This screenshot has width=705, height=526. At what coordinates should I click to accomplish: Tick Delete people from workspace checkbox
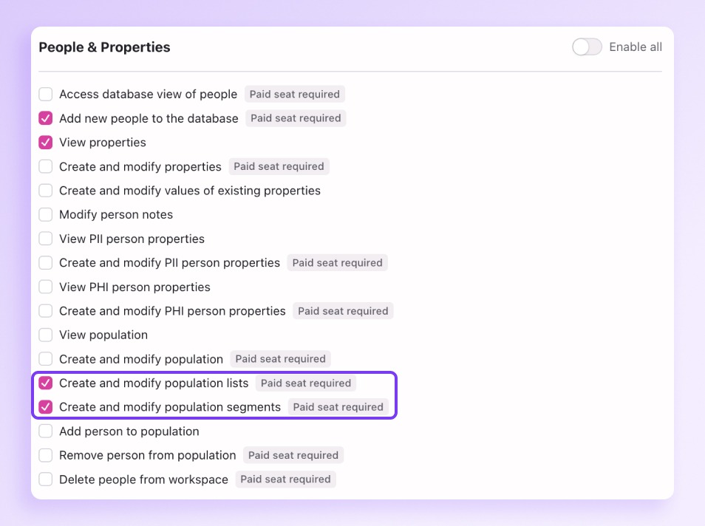pos(46,479)
